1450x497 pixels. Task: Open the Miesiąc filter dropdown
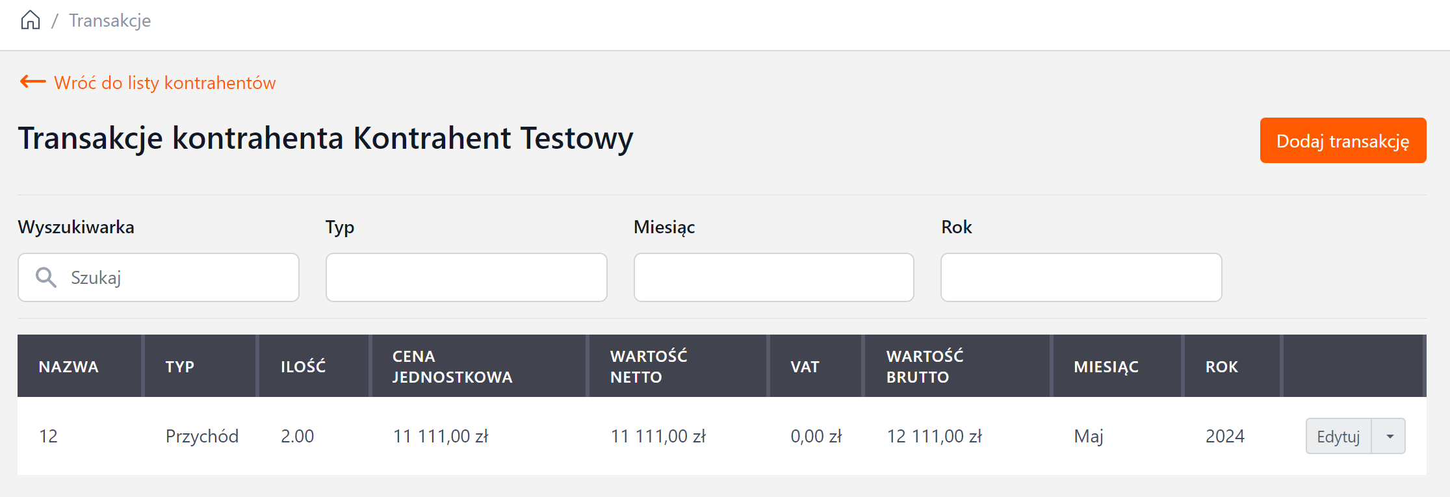point(773,277)
